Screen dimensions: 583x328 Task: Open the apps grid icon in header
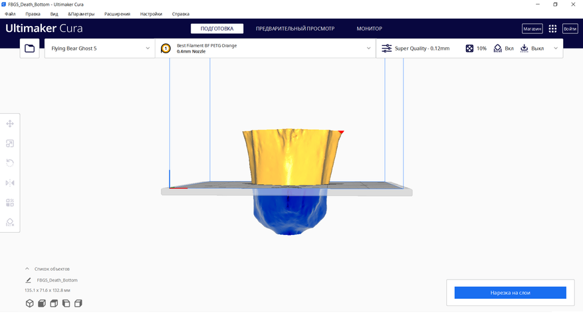click(x=552, y=29)
